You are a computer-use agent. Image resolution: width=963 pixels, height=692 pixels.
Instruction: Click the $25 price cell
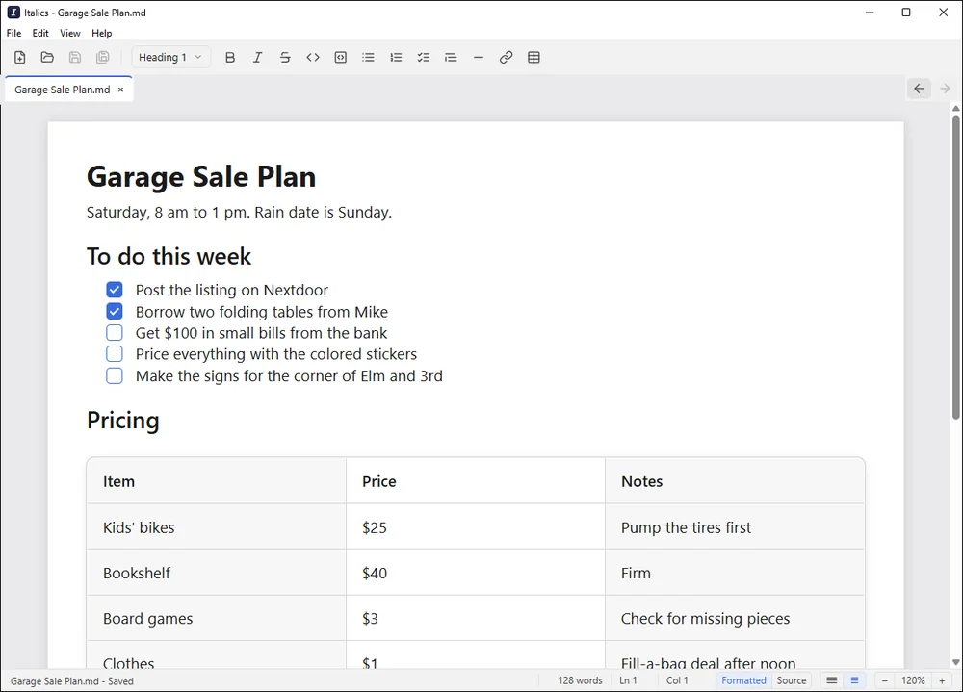click(476, 527)
